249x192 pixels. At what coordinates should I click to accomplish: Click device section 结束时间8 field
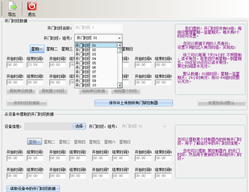(x=163, y=176)
